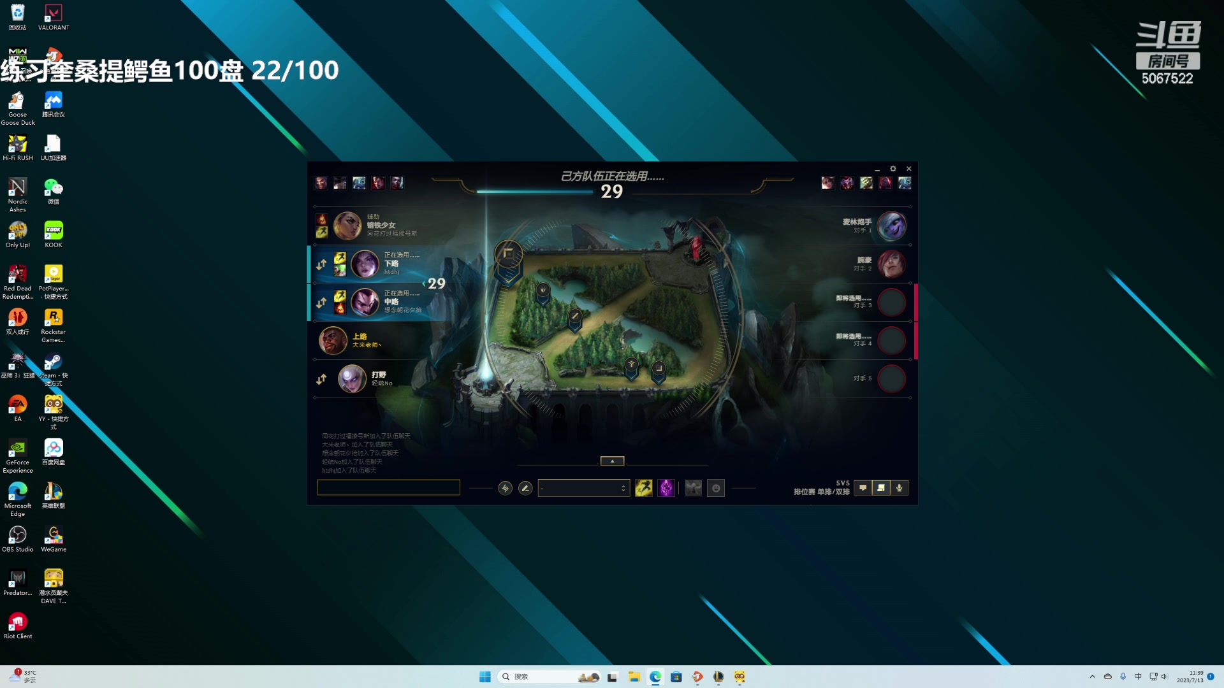Open the VALORANT desktop shortcut

point(54,17)
